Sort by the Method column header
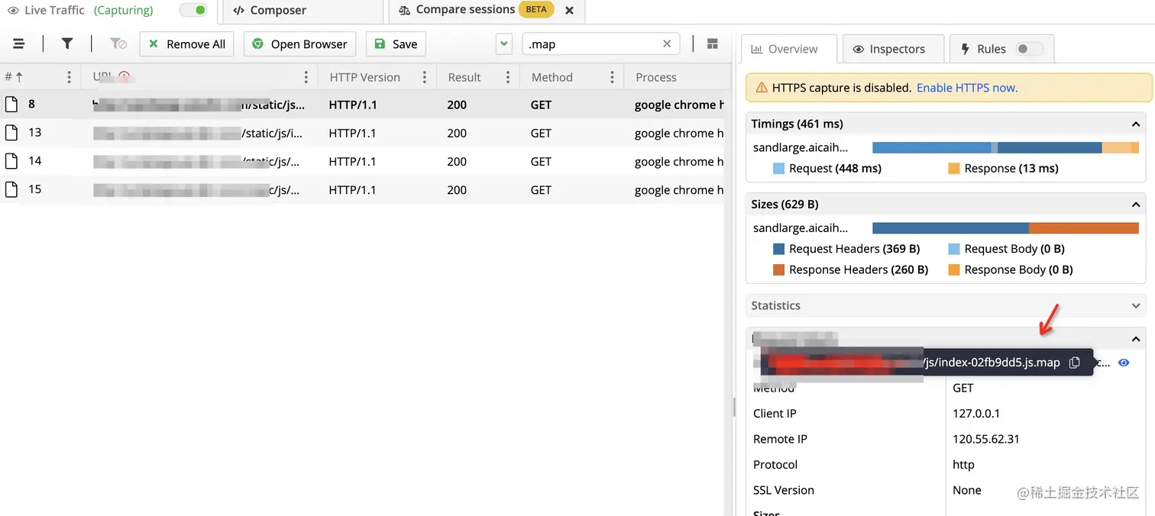The height and width of the screenshot is (516, 1155). point(552,77)
